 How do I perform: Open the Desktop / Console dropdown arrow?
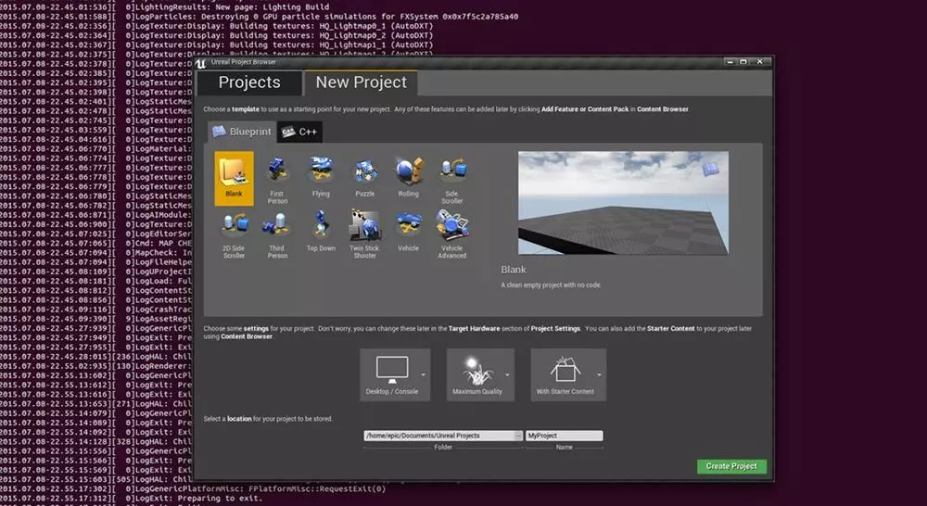424,374
